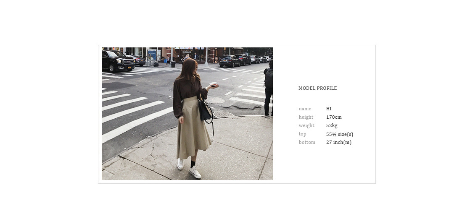This screenshot has height=224, width=454.
Task: Select the name label
Action: click(305, 109)
